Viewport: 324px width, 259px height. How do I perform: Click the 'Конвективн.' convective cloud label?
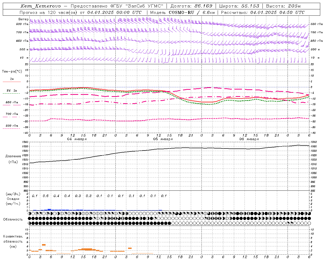click(x=13, y=236)
